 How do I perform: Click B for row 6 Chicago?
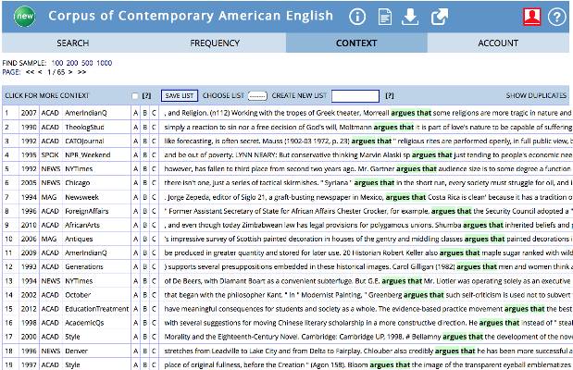pyautogui.click(x=145, y=183)
